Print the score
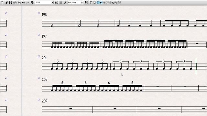 click(x=19, y=3)
